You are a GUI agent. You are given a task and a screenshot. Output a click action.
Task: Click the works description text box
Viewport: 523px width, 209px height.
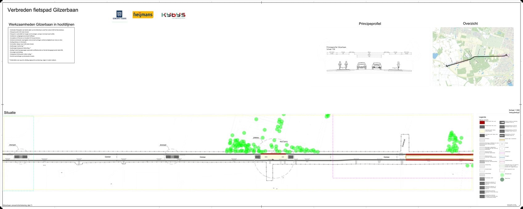[x=41, y=45]
